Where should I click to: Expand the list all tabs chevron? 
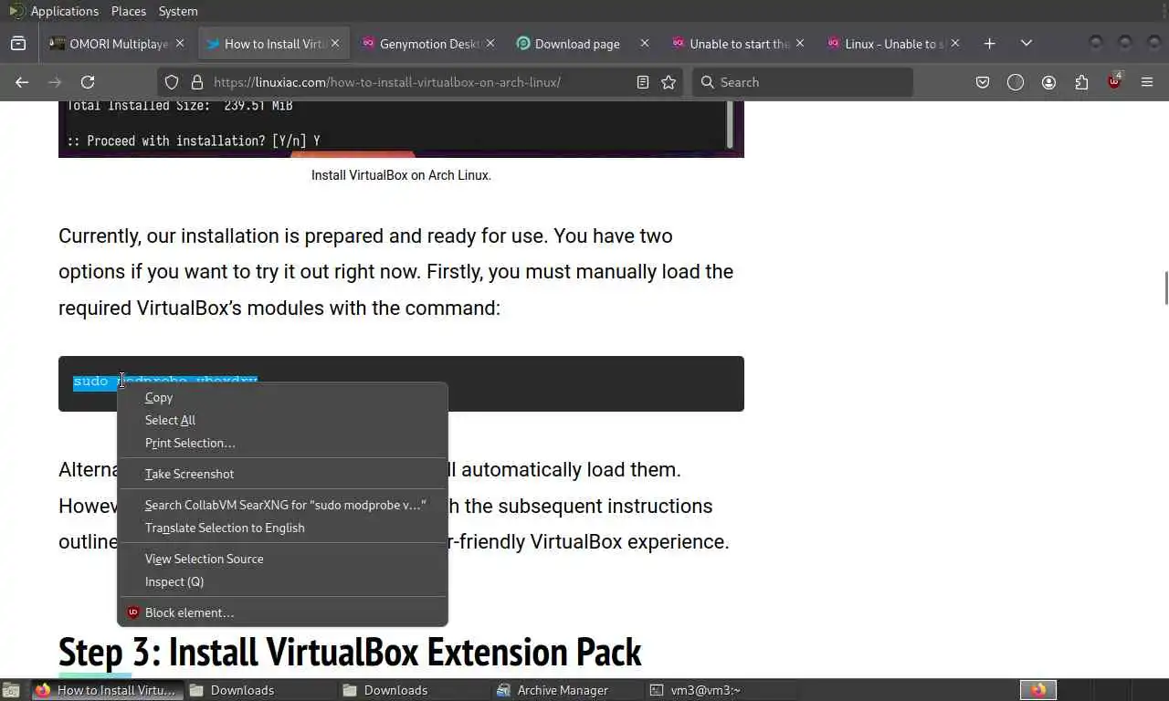(x=1027, y=43)
